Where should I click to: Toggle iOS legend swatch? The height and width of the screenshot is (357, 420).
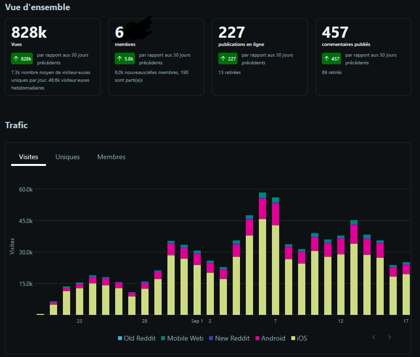(293, 338)
